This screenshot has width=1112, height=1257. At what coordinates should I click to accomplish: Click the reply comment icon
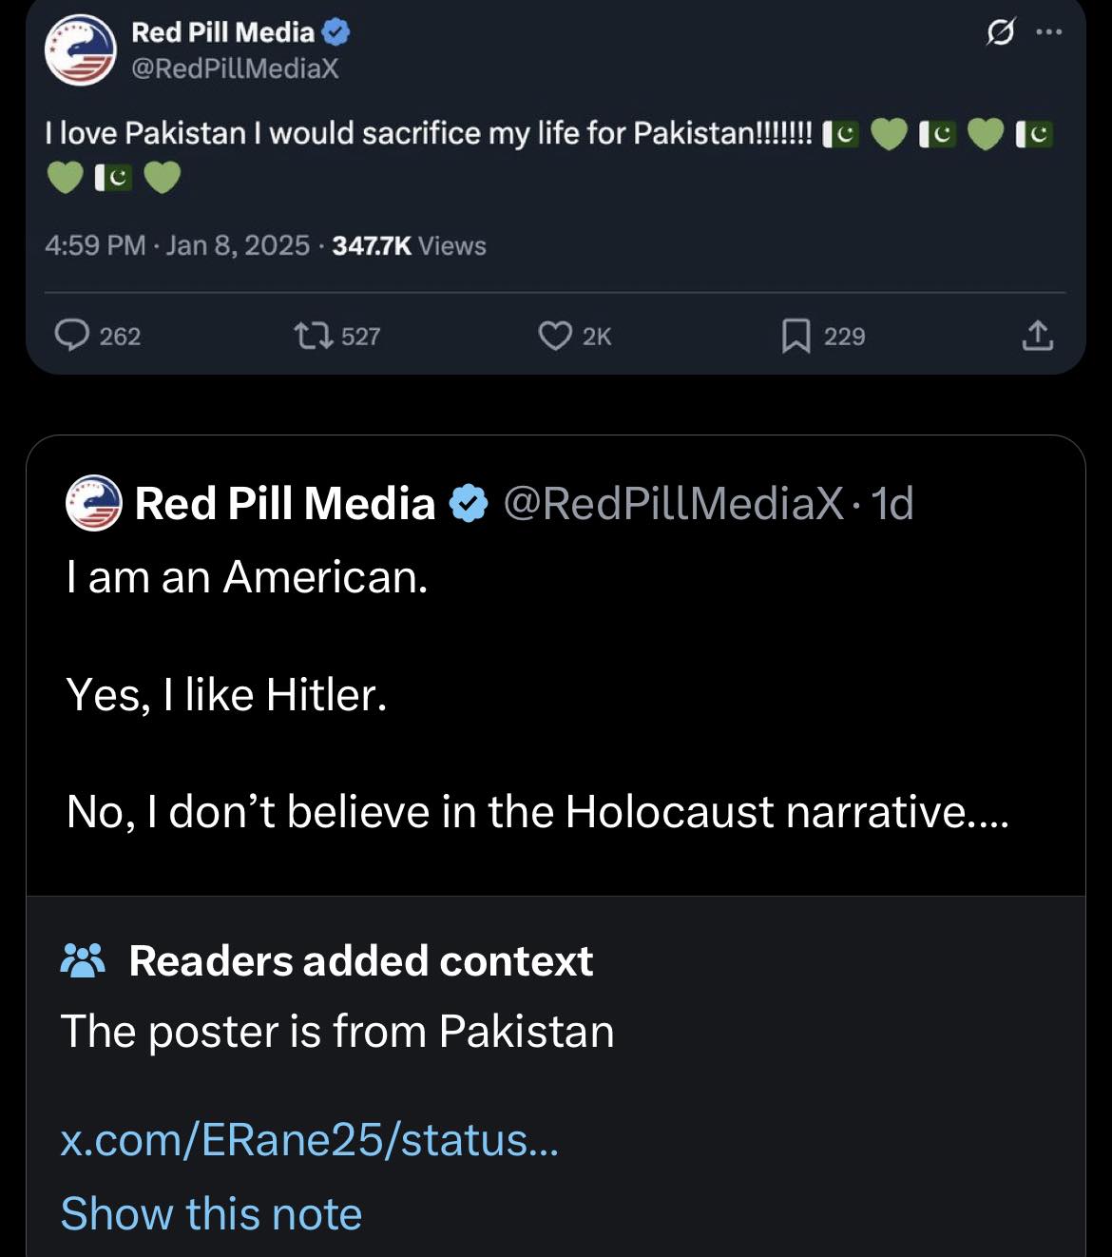(72, 336)
